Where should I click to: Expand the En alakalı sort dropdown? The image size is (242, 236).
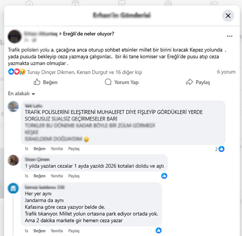[x=22, y=94]
